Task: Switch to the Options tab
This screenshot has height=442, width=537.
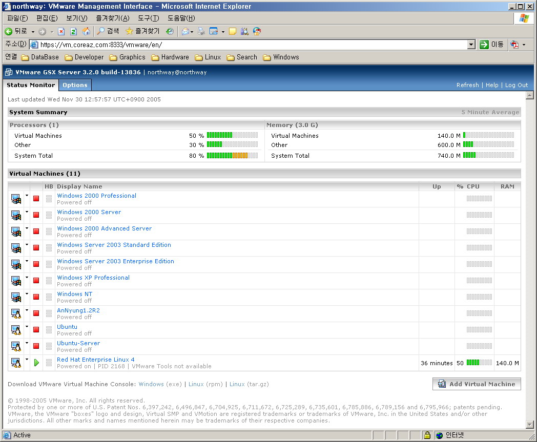Action: [75, 85]
